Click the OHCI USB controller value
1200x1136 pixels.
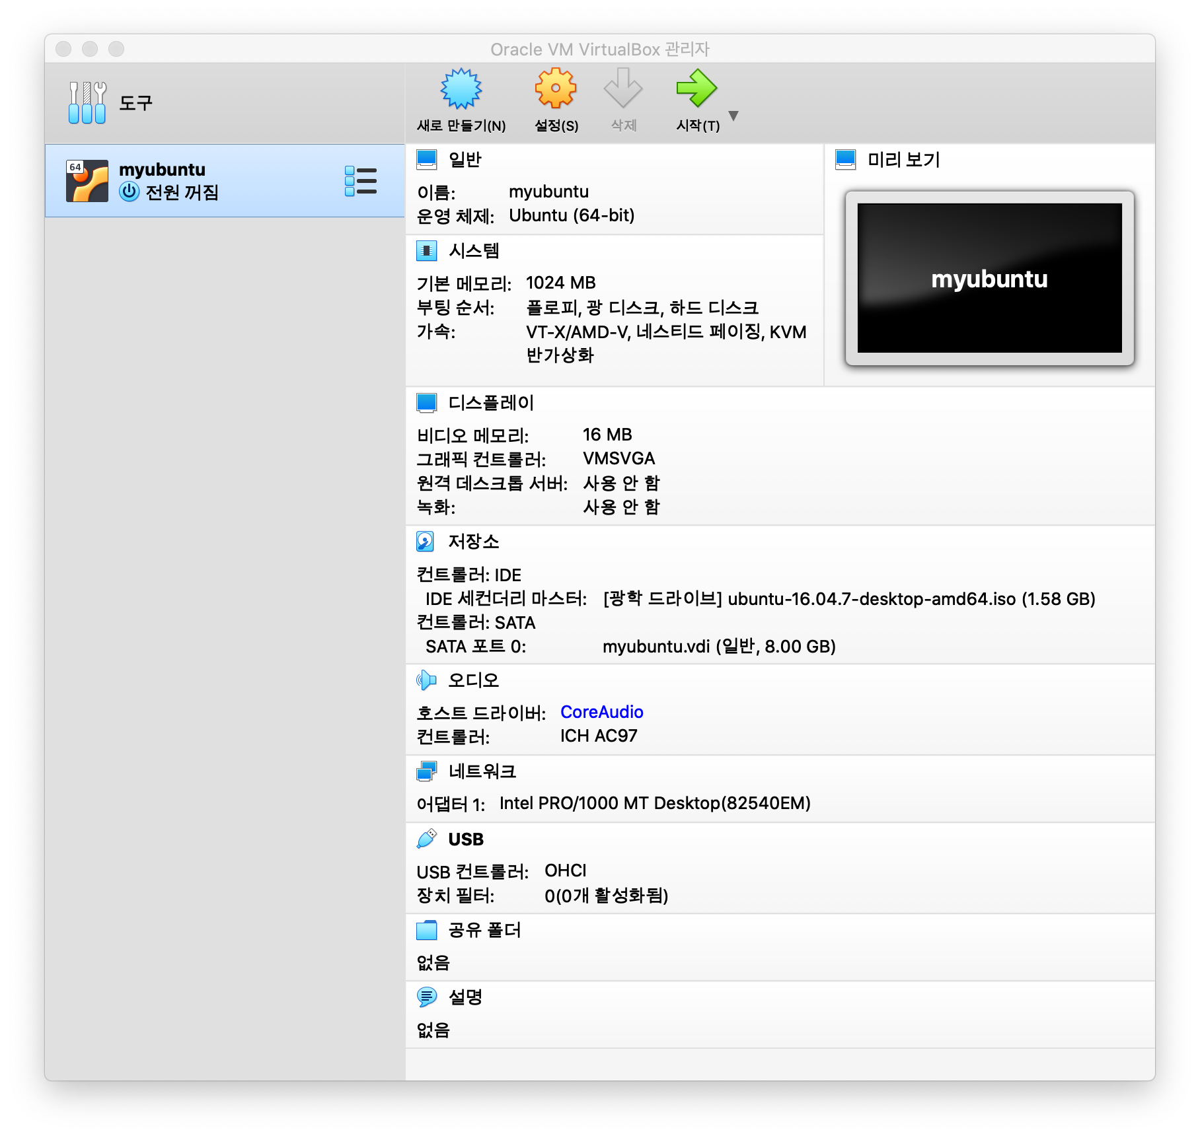coord(565,870)
